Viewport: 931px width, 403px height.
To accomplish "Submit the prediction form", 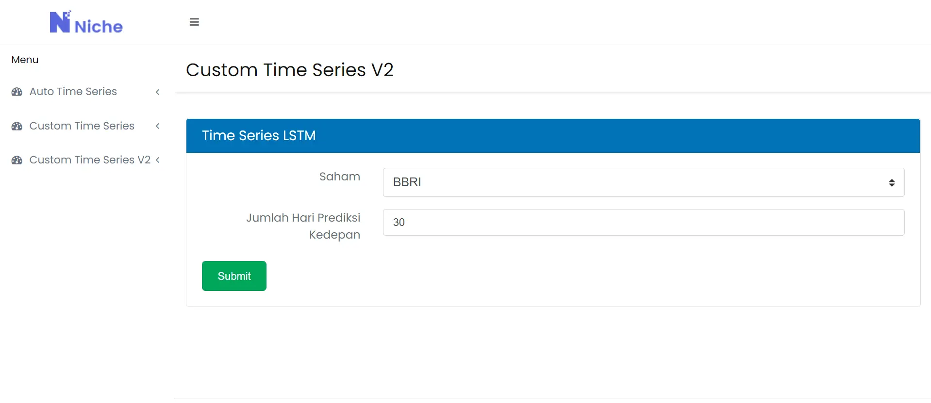I will coord(234,276).
